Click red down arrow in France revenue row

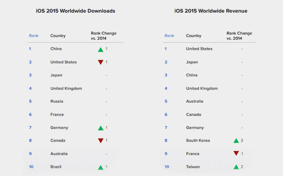236,153
